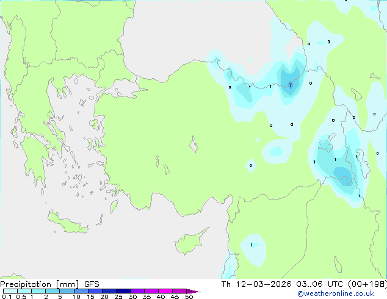Image resolution: width=387 pixels, height=299 pixels.
Task: Click the '1' value over Lebanon/Syria coast area
Action: [251, 245]
